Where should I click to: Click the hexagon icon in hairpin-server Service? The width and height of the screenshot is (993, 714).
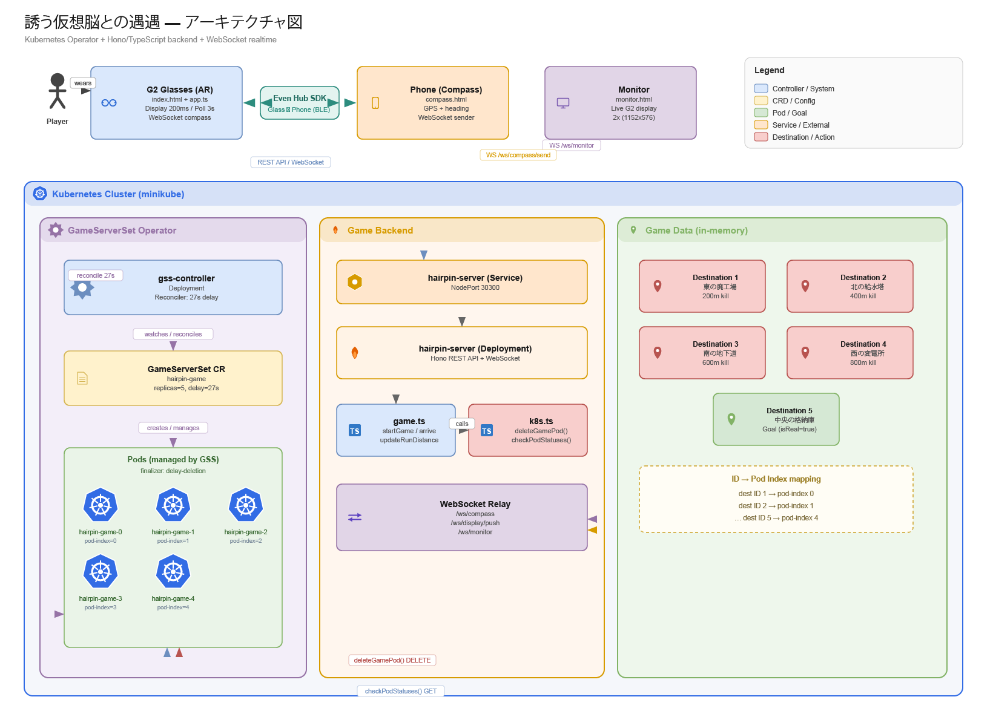click(355, 282)
